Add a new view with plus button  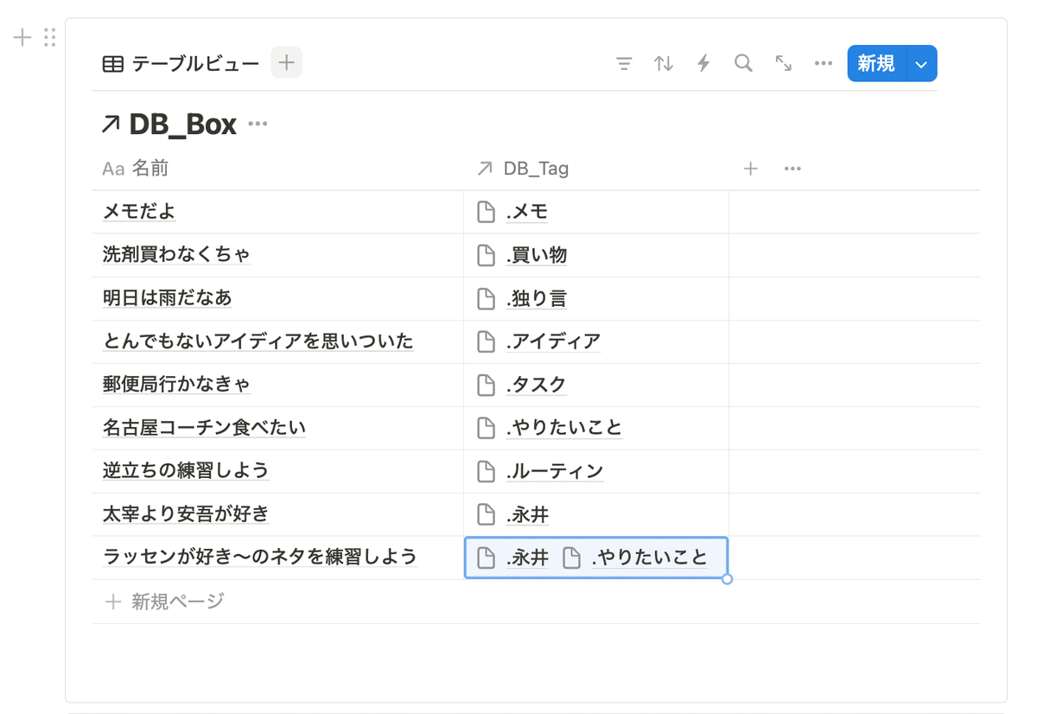coord(287,63)
